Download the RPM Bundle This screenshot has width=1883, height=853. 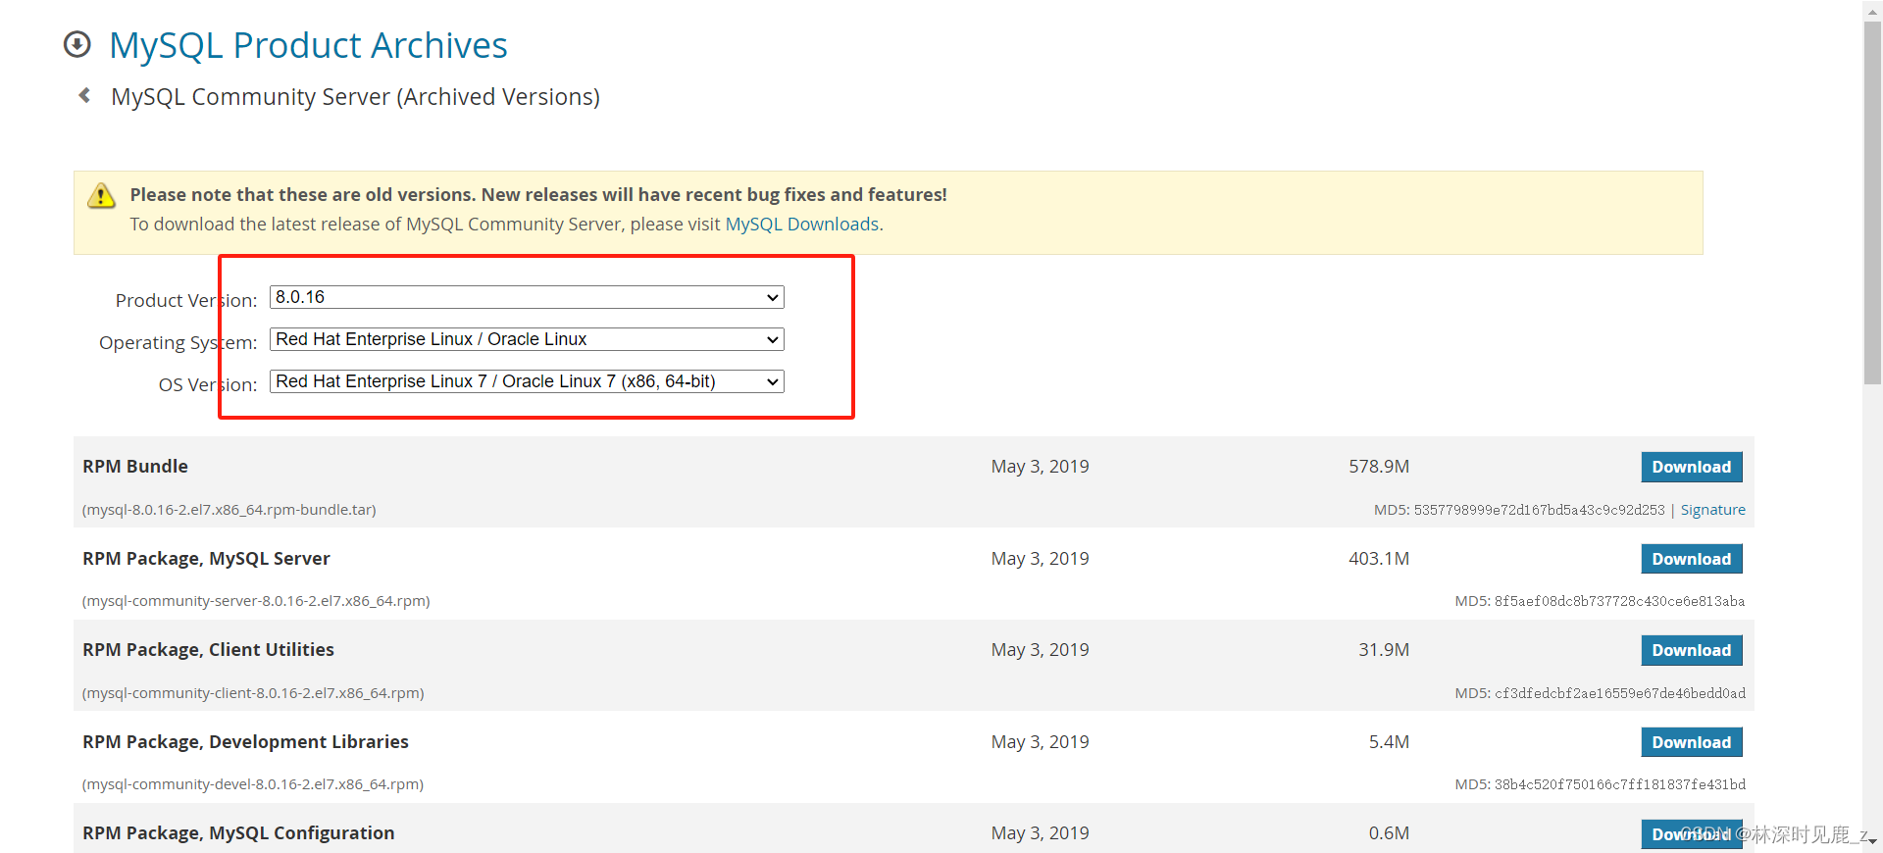coord(1691,467)
